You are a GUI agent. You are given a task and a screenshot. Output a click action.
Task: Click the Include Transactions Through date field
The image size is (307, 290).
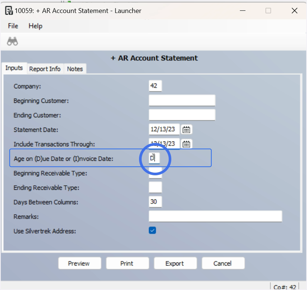164,144
